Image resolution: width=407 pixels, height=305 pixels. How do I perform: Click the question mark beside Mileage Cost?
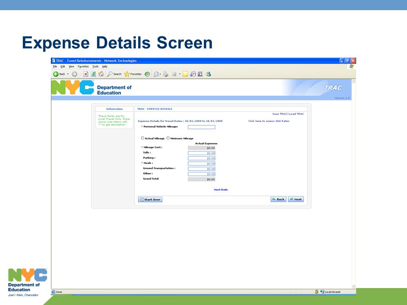[142, 147]
